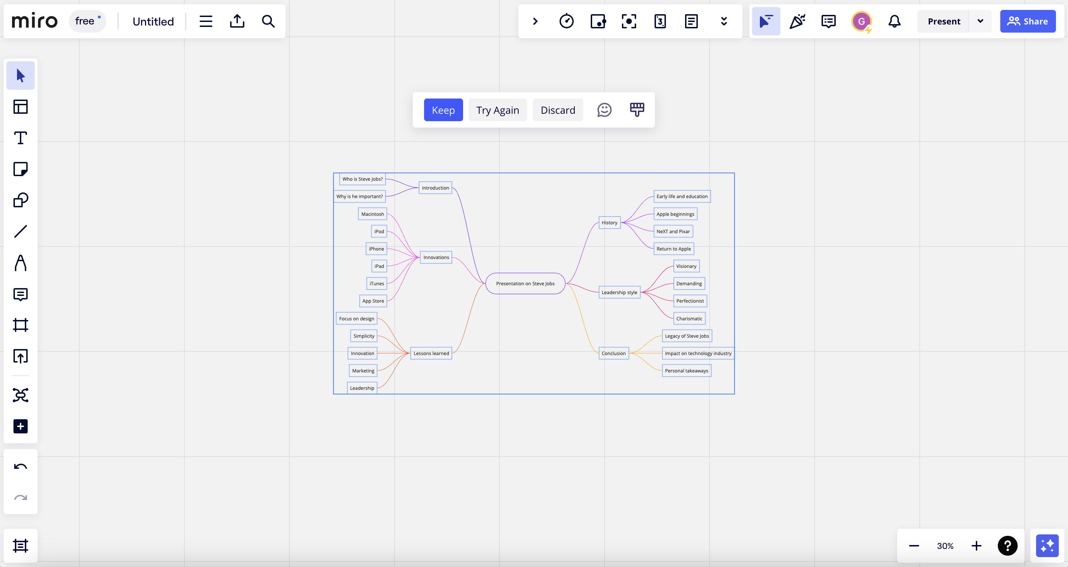Select the Connection line tool

[20, 231]
